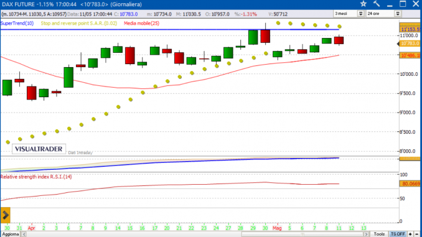Screen dimensions: 422x237
Task: Open the '3 mesi' period dropdown
Action: coord(349,14)
